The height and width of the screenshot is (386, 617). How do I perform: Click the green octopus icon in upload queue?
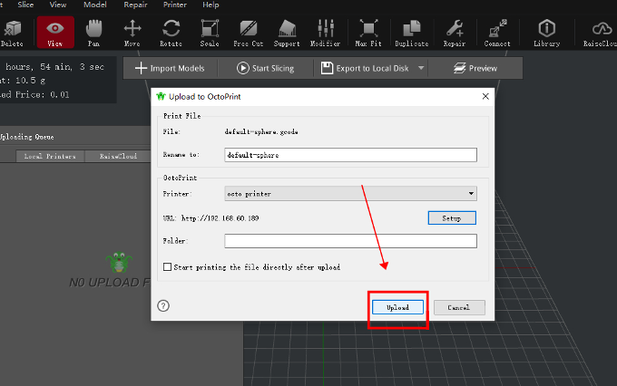pyautogui.click(x=119, y=262)
